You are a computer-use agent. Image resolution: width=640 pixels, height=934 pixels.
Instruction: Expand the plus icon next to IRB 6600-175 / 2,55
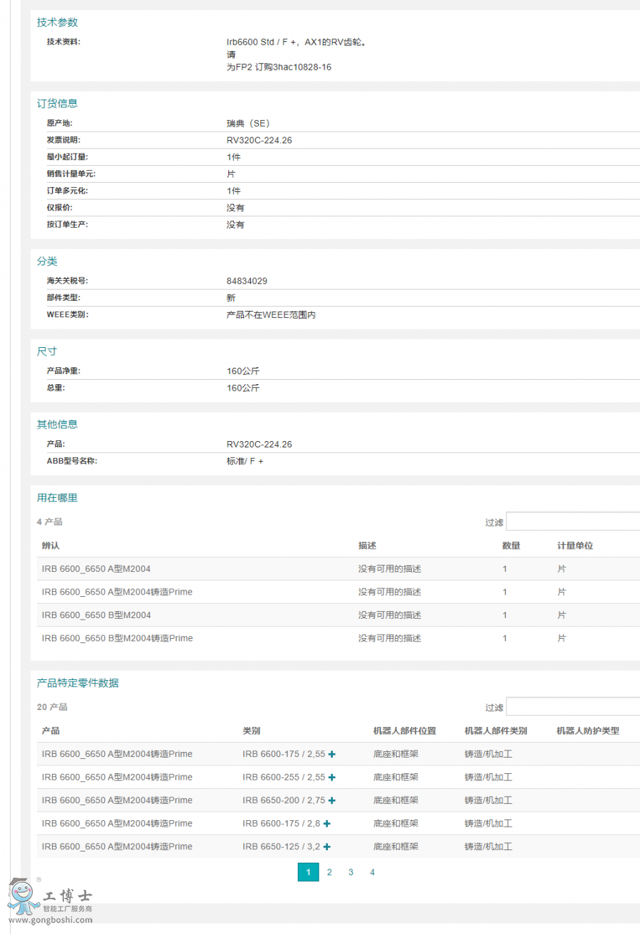[x=331, y=753]
